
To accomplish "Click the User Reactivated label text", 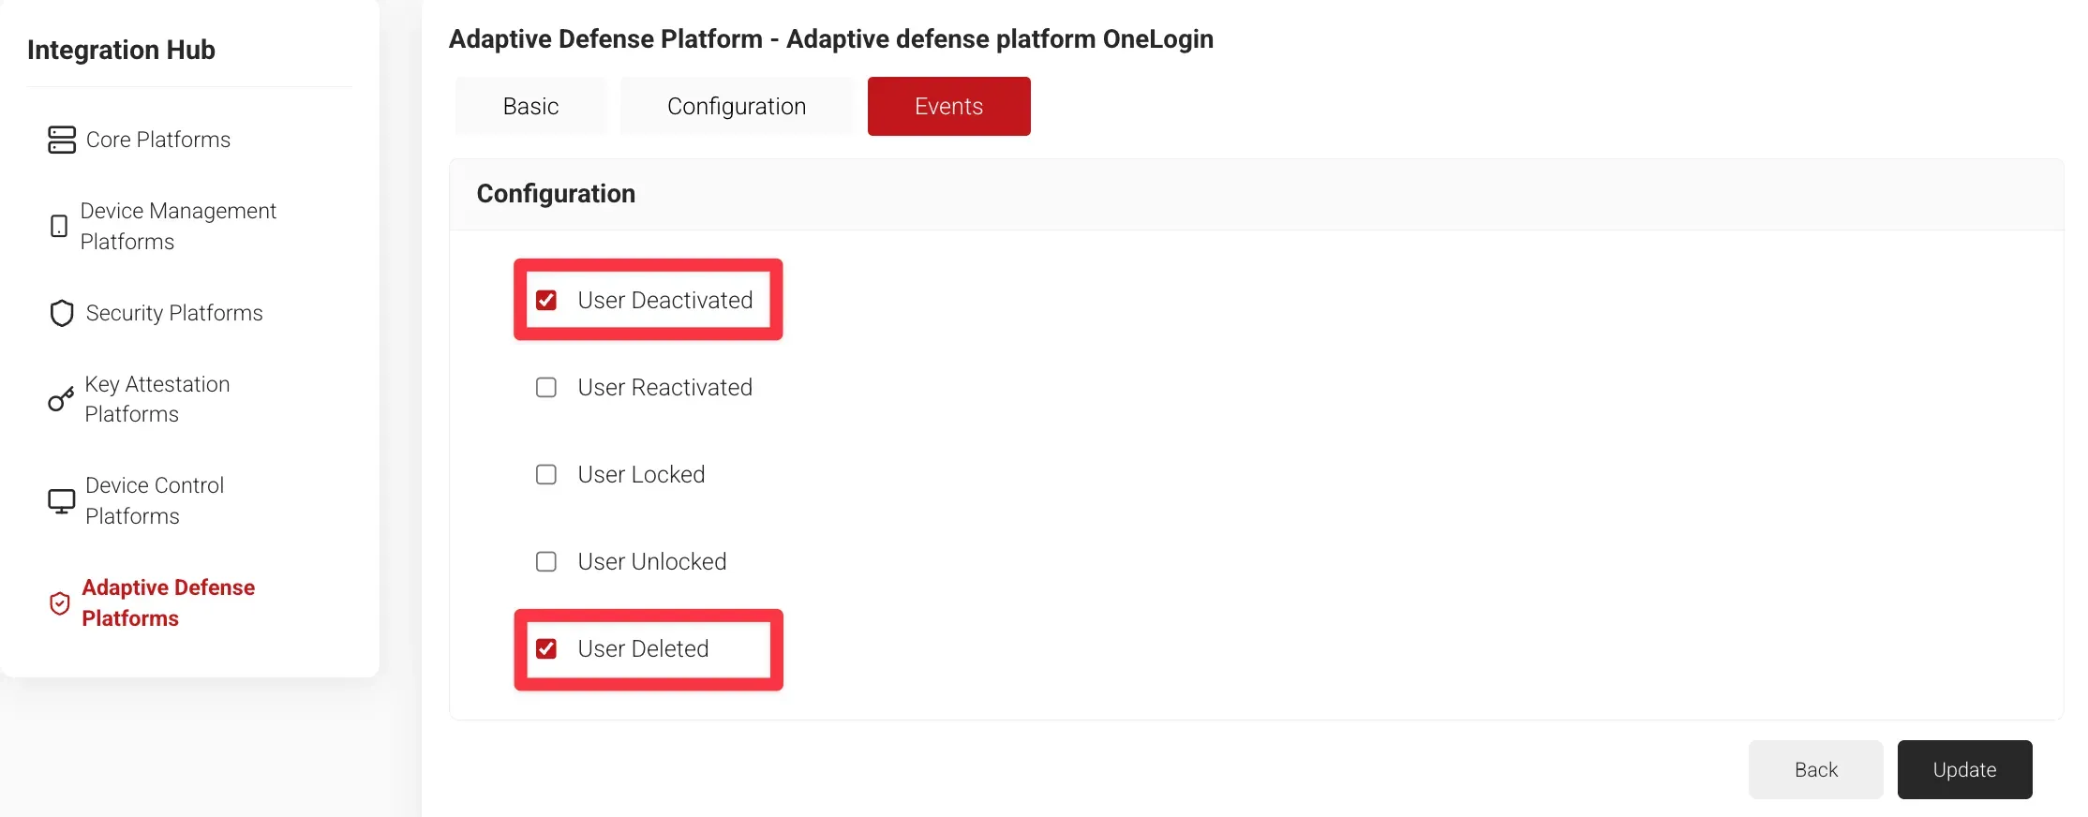I will click(664, 388).
